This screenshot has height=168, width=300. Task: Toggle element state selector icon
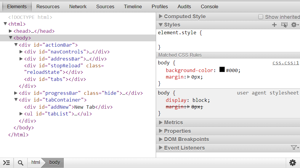(x=284, y=25)
